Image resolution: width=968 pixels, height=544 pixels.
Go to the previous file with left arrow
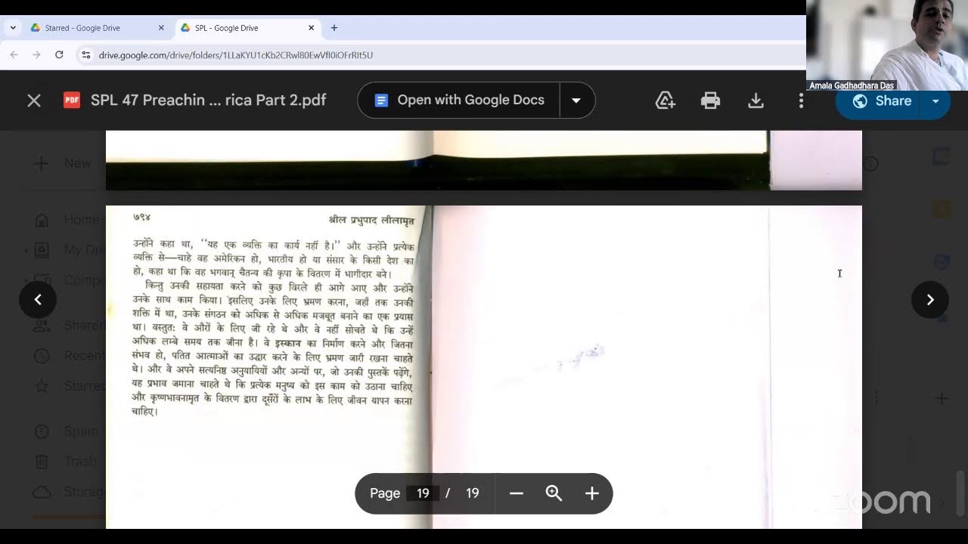point(38,300)
